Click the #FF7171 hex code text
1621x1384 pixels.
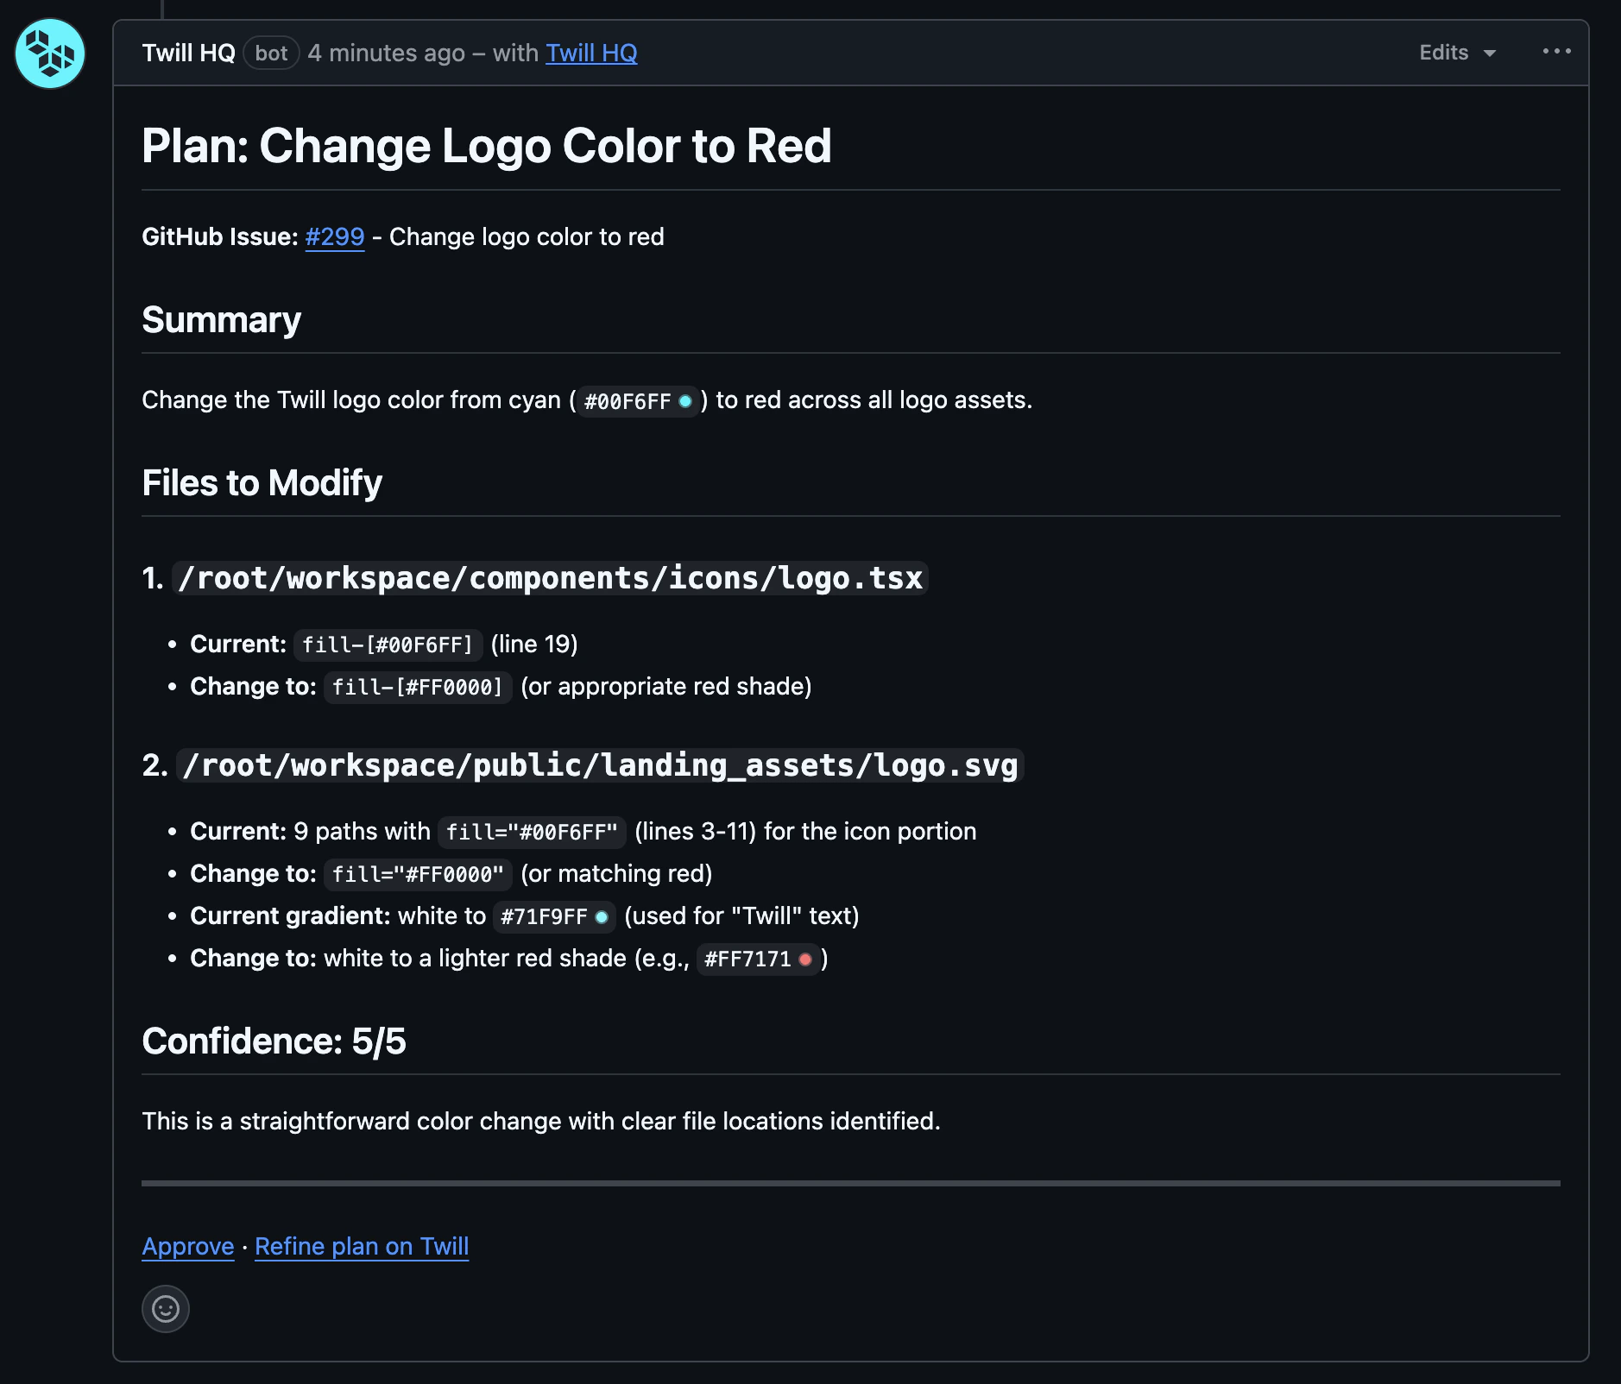pyautogui.click(x=747, y=959)
